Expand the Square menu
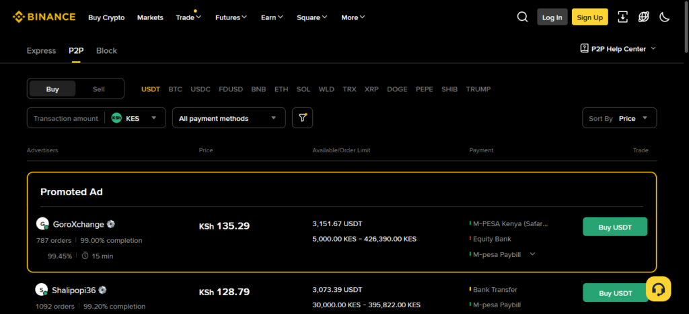The height and width of the screenshot is (314, 689). click(x=312, y=17)
